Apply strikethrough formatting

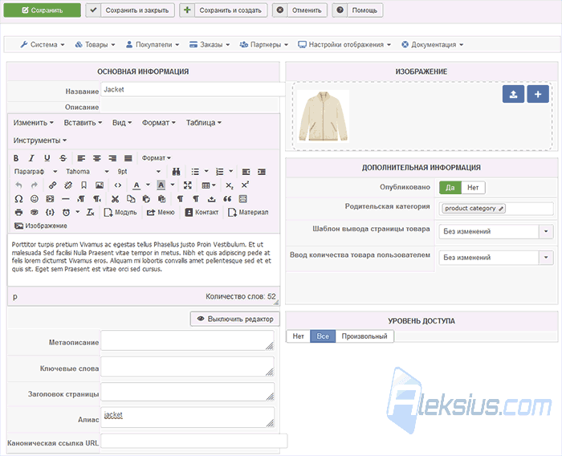63,158
